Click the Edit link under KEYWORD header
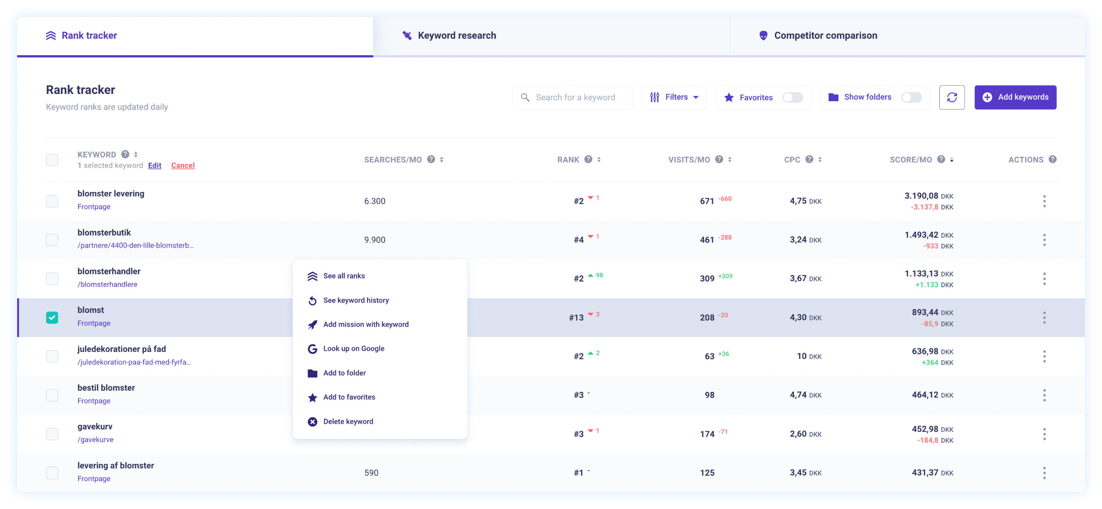1102x509 pixels. (x=155, y=165)
